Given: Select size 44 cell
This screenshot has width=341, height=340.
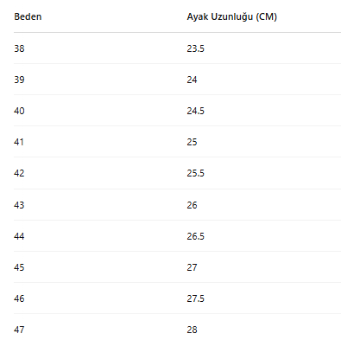Looking at the screenshot, I should tap(19, 236).
